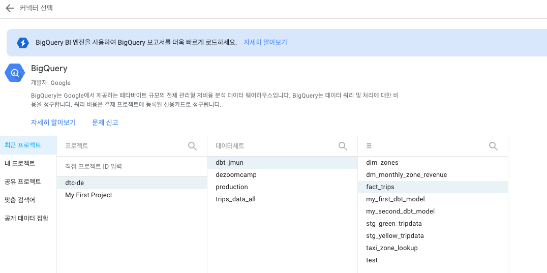Select the dtc-de project
Viewport: 547px width, 273px height.
click(132, 183)
